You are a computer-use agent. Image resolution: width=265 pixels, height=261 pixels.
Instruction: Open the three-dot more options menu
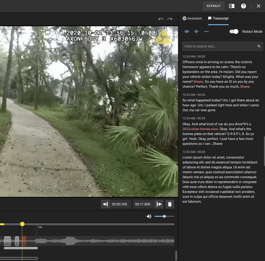click(x=206, y=32)
